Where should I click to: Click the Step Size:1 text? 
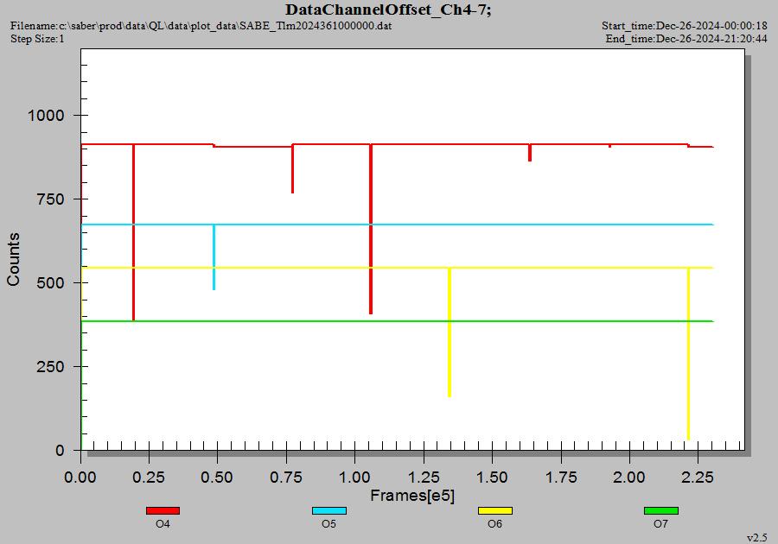(37, 39)
